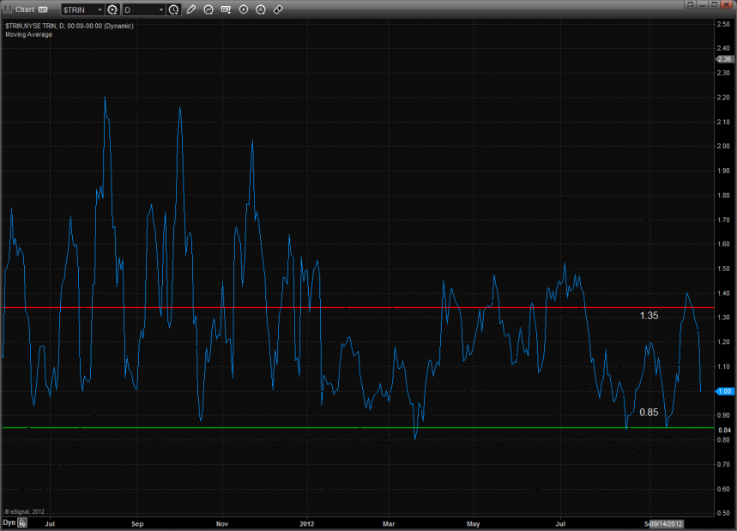The image size is (737, 531).
Task: Open the alerts icon marked A
Action: [x=261, y=9]
